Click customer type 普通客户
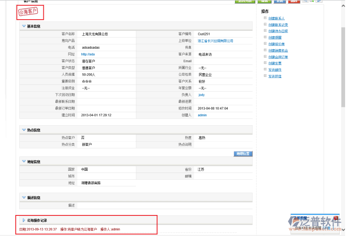The image size is (346, 236). [x=88, y=68]
